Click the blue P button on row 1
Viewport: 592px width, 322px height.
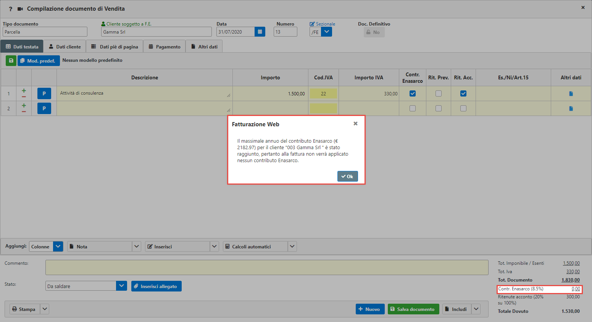(x=44, y=93)
